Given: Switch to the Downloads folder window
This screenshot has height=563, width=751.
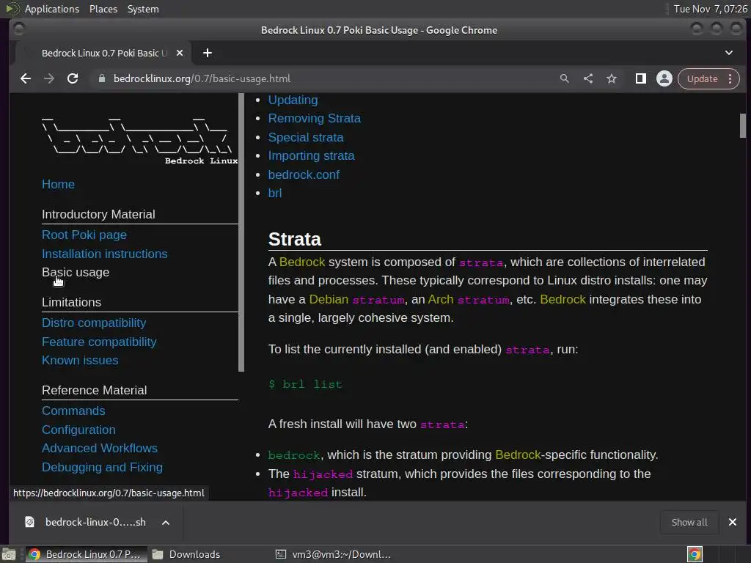Looking at the screenshot, I should click(187, 554).
